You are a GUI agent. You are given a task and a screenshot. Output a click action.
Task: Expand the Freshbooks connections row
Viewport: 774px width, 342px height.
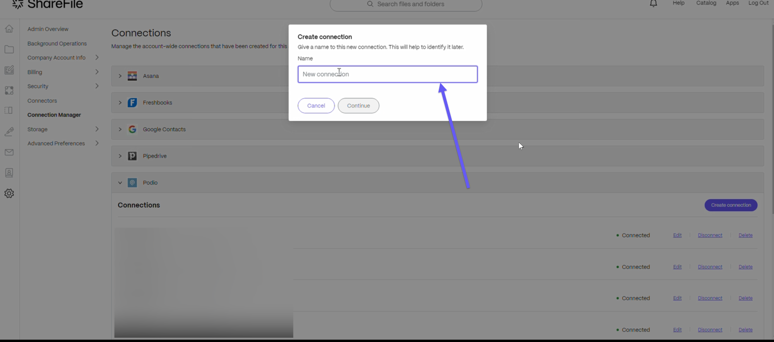tap(120, 103)
